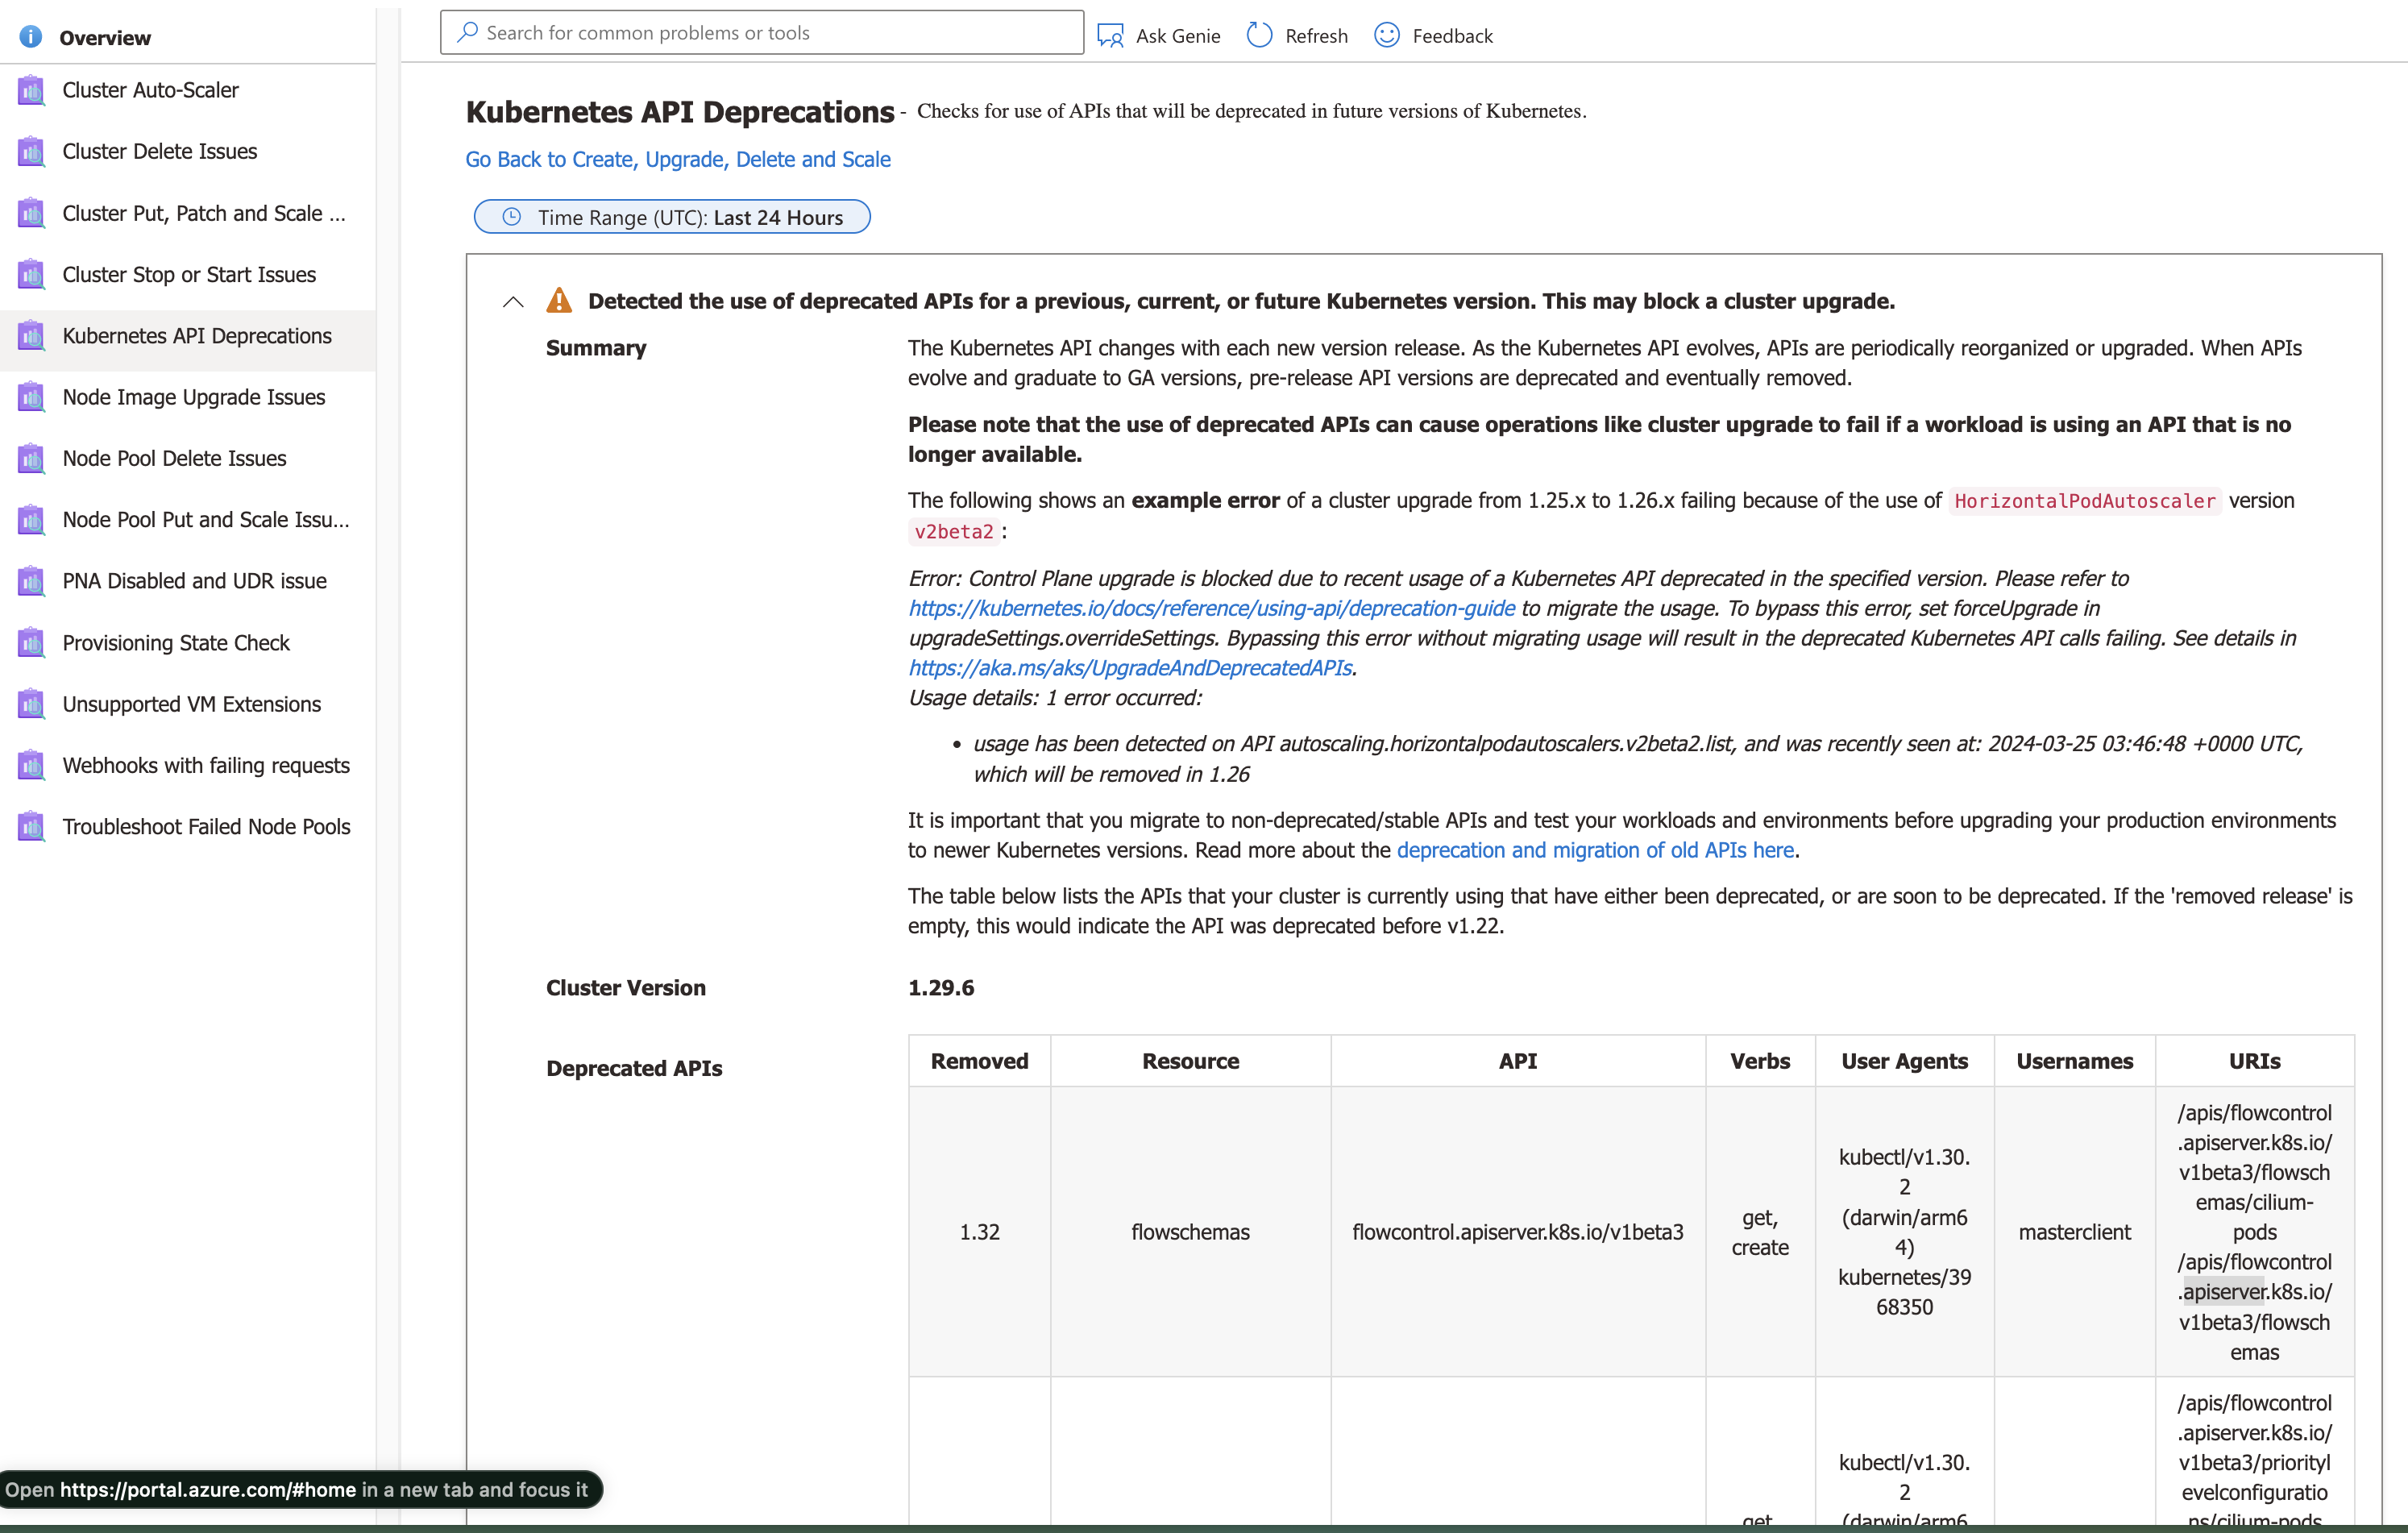The height and width of the screenshot is (1533, 2408).
Task: Click the Refresh icon
Action: click(1258, 34)
